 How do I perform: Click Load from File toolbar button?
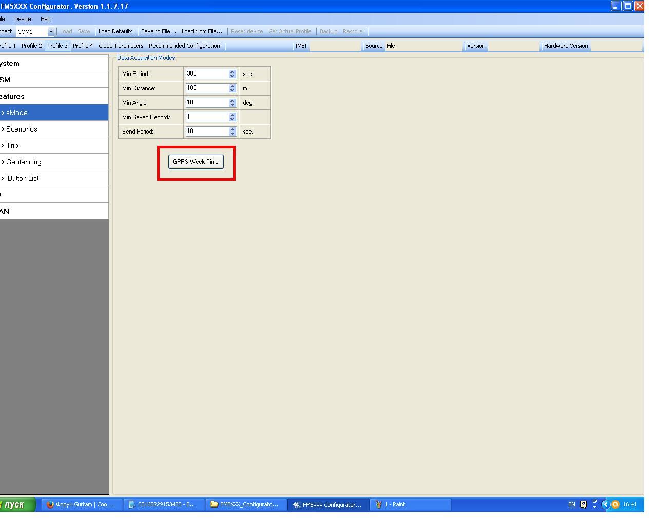[x=202, y=31]
